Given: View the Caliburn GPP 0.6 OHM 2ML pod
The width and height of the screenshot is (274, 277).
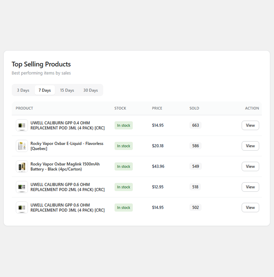Looking at the screenshot, I should click(x=250, y=187).
